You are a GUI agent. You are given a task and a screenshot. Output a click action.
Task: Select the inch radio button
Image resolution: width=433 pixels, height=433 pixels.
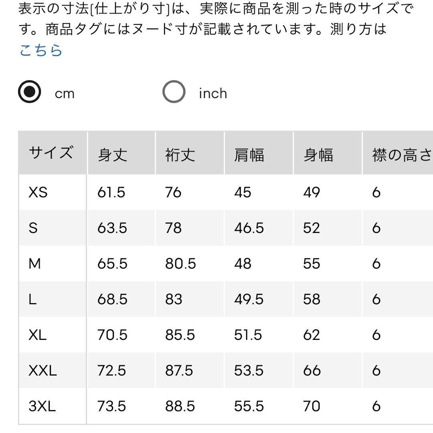pos(174,92)
